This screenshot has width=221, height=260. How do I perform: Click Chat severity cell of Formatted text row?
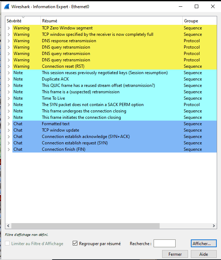(18, 124)
